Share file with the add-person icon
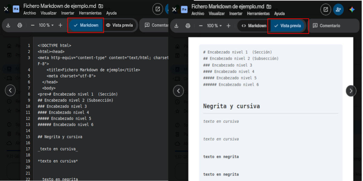Viewport: 363px width, 181px height. (x=338, y=9)
